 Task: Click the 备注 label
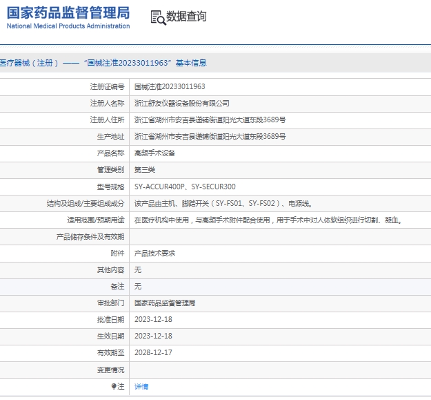(117, 287)
